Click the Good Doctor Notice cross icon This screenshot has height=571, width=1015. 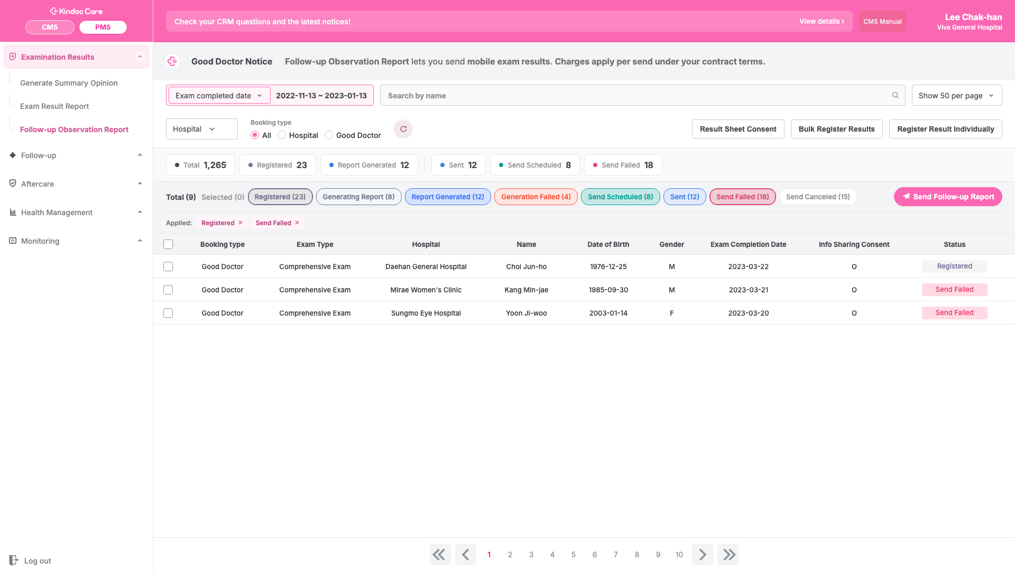[172, 61]
